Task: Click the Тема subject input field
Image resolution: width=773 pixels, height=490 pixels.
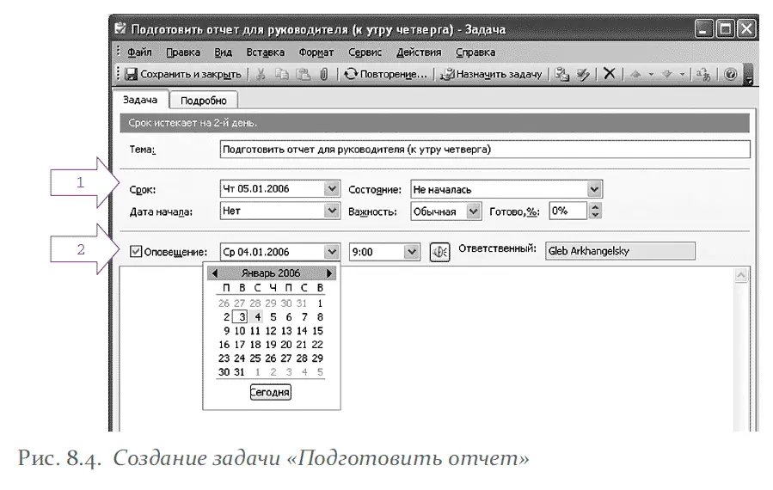Action: click(x=485, y=150)
